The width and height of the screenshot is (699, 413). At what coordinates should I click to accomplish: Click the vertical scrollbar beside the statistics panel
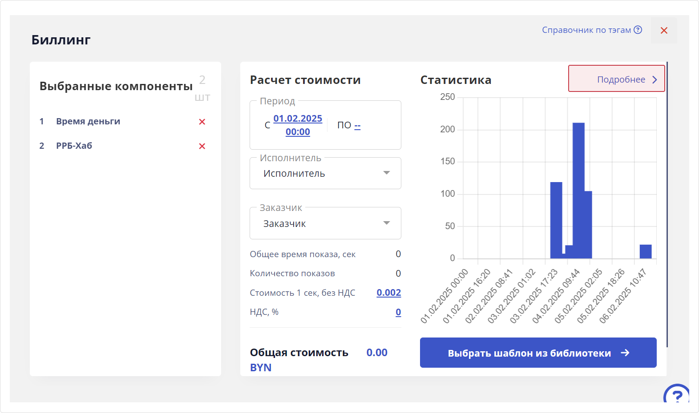coord(667,204)
